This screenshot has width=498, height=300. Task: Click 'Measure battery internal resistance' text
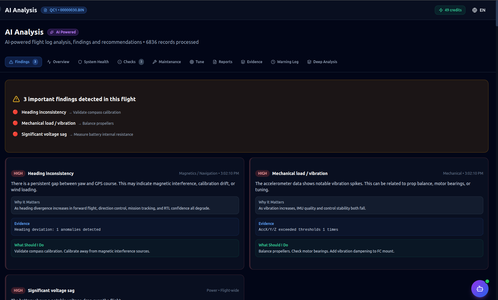(x=103, y=135)
